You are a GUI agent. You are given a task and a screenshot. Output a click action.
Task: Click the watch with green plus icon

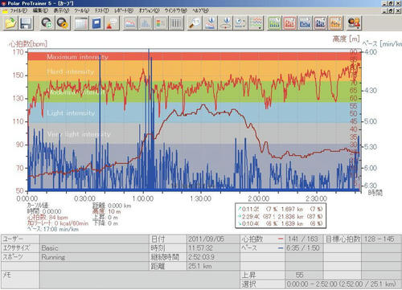(47, 22)
